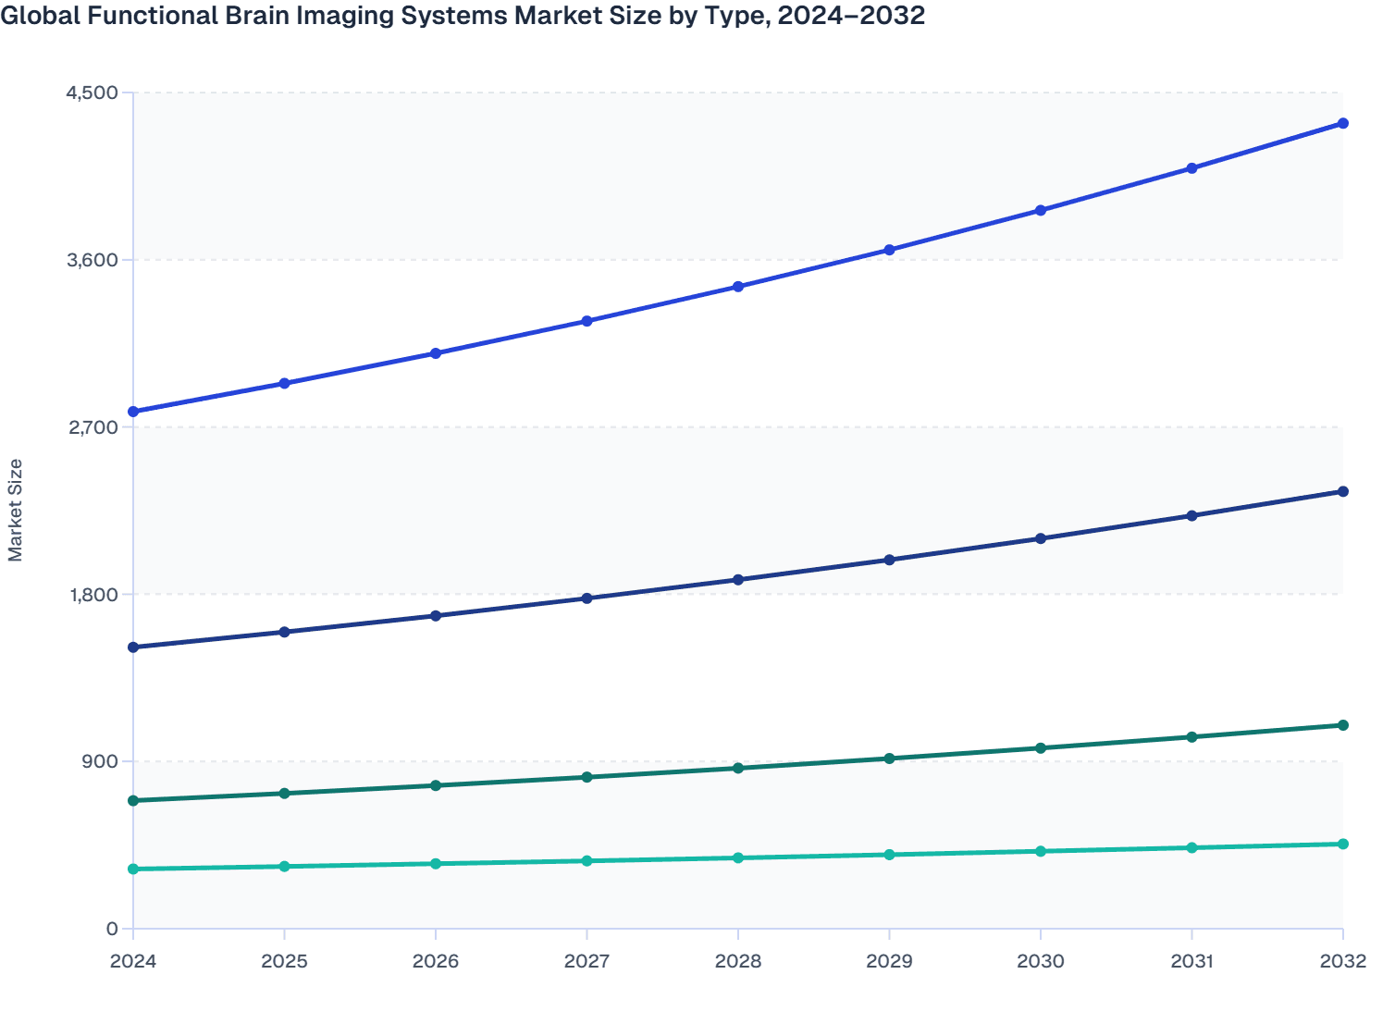
Task: Click the chart title text
Action: 463,15
